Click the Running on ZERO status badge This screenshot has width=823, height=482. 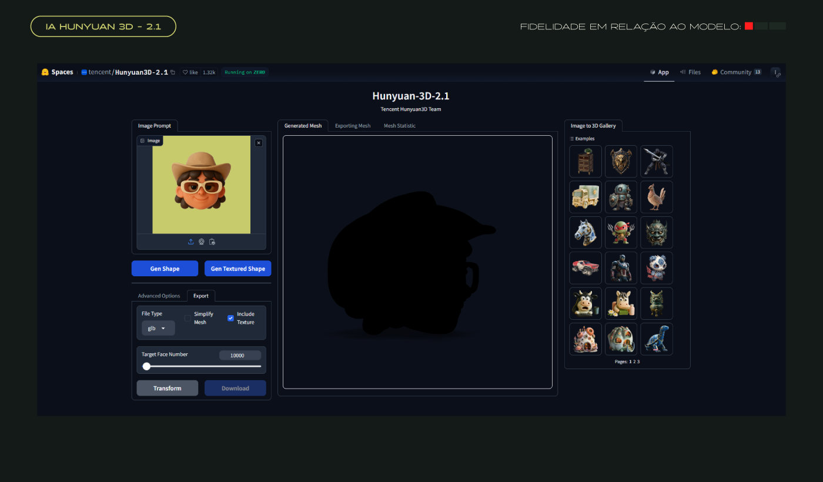click(x=245, y=72)
